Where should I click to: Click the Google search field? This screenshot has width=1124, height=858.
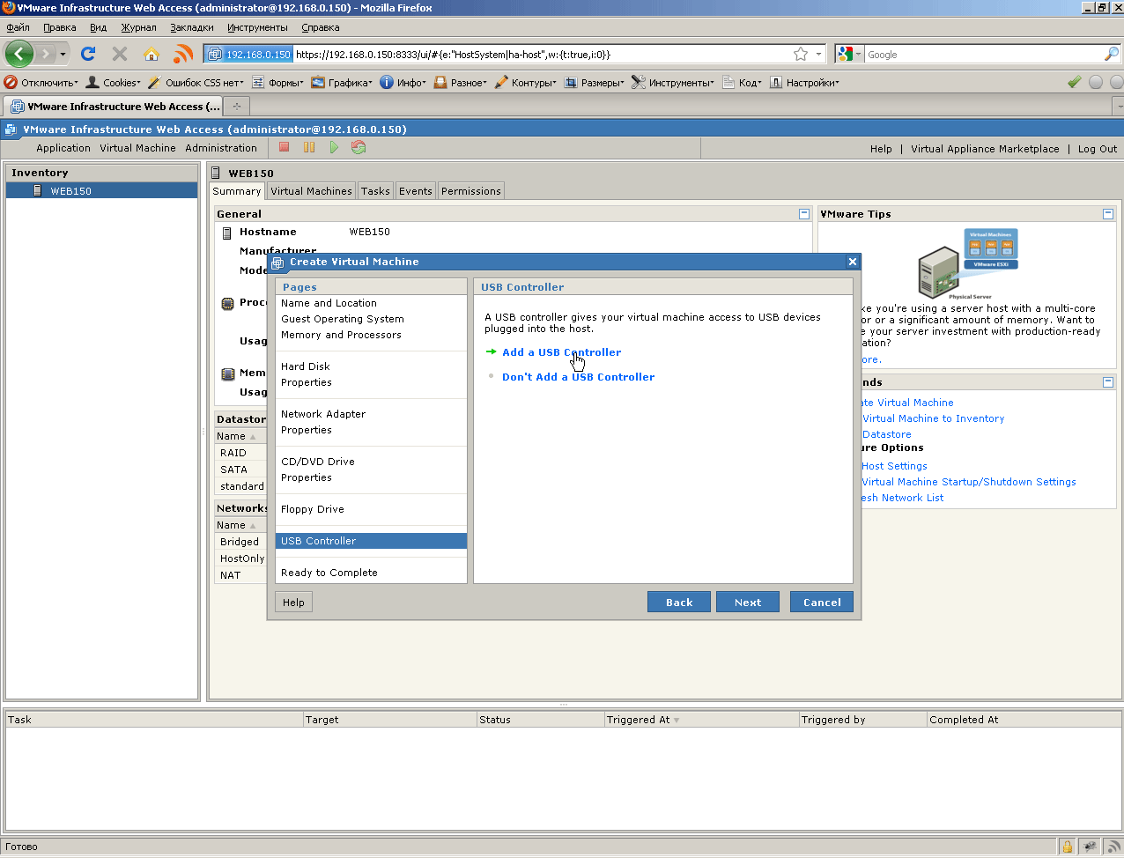pos(983,55)
